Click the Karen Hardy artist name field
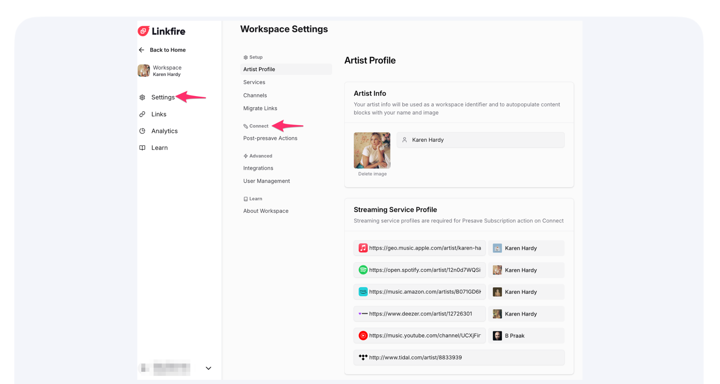 click(x=480, y=140)
